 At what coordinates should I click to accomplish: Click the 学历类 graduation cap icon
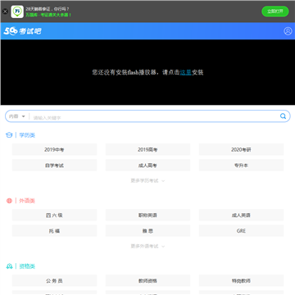[x=9, y=135]
